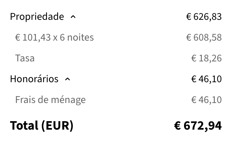
Task: Click the Frais de ménage label
Action: (50, 100)
